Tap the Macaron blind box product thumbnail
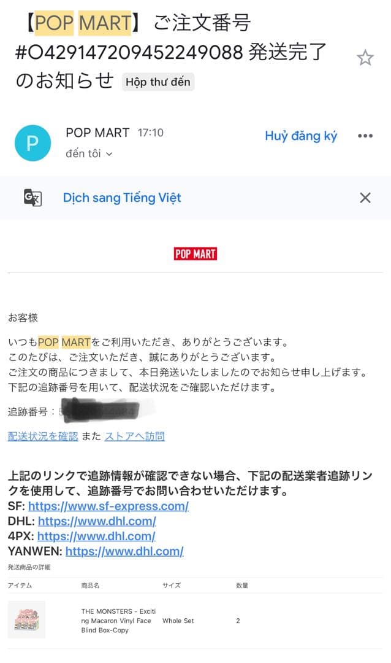 pyautogui.click(x=26, y=619)
